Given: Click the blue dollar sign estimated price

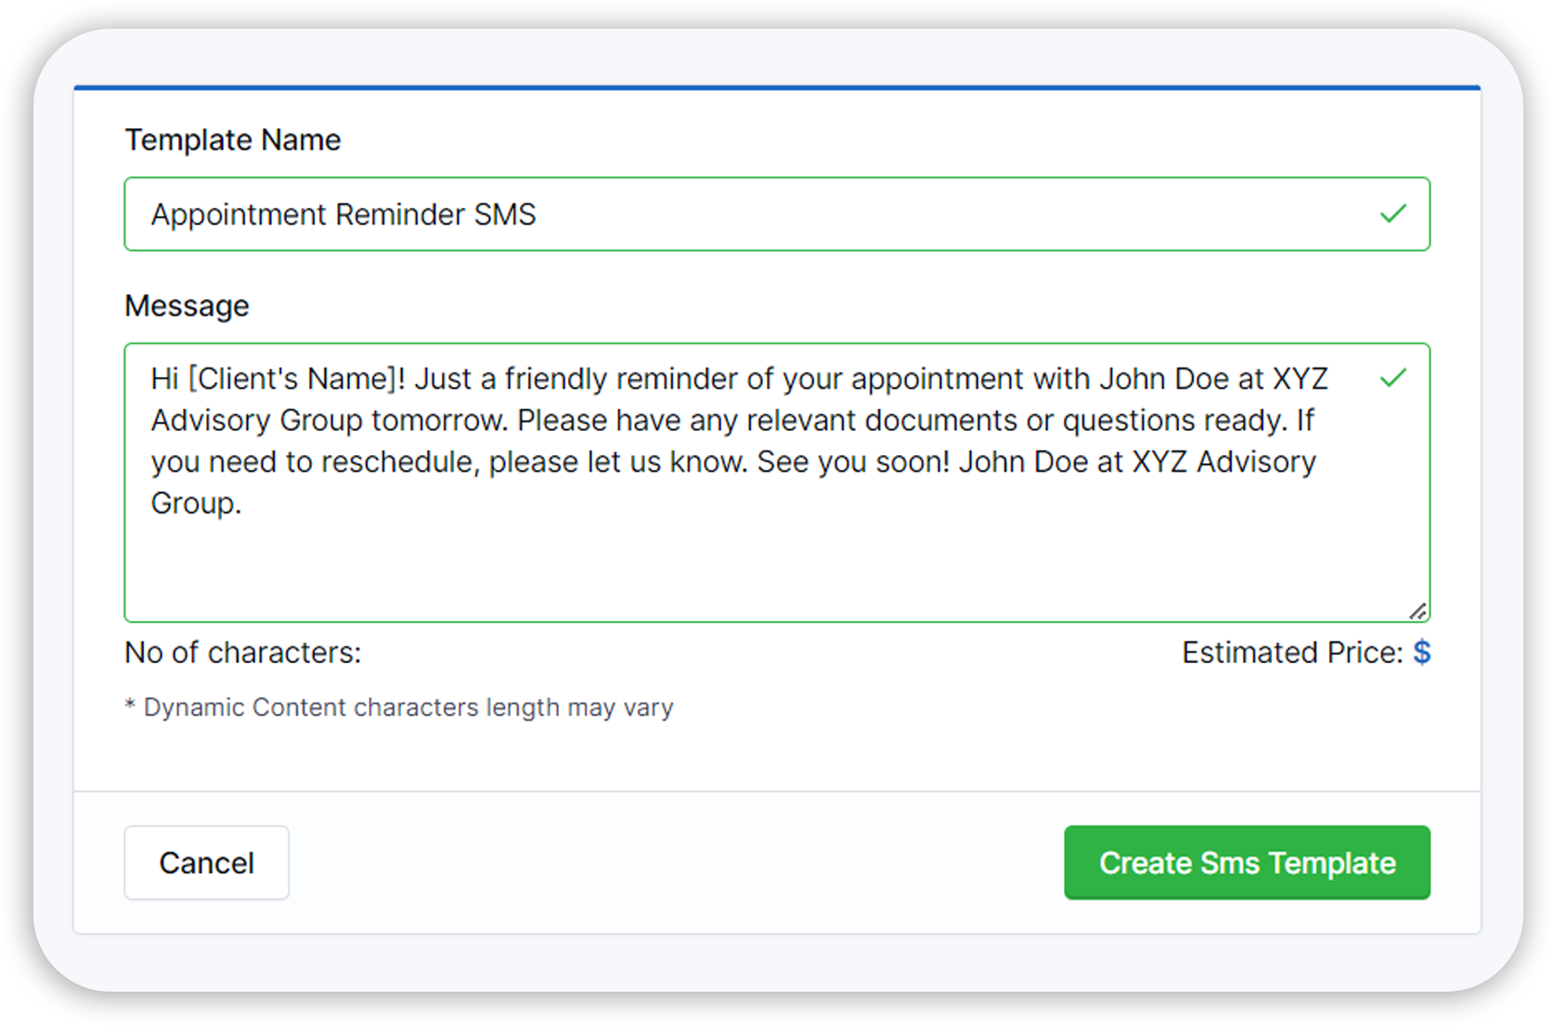Looking at the screenshot, I should (1421, 653).
